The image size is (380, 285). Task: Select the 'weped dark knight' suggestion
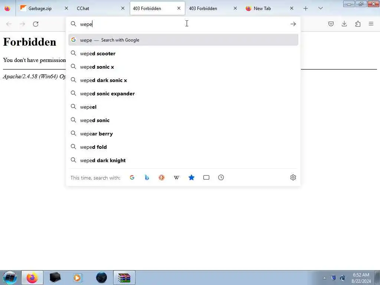pos(183,160)
